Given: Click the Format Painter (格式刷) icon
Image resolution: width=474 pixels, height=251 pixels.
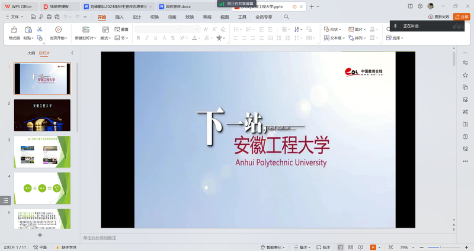Looking at the screenshot, I should (x=14, y=32).
